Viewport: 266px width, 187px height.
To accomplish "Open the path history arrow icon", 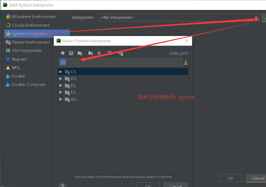I will pos(186,62).
